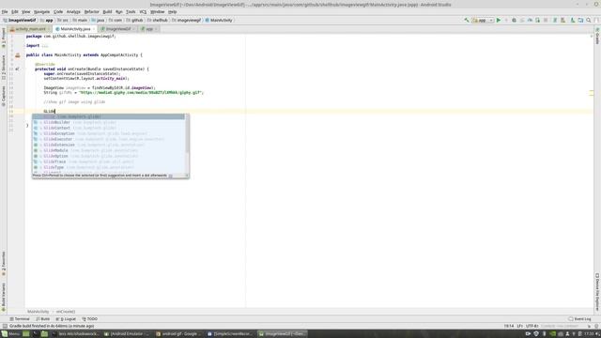This screenshot has height=338, width=601.
Task: Click the completion popup vertical scrollbar
Action: (187, 134)
